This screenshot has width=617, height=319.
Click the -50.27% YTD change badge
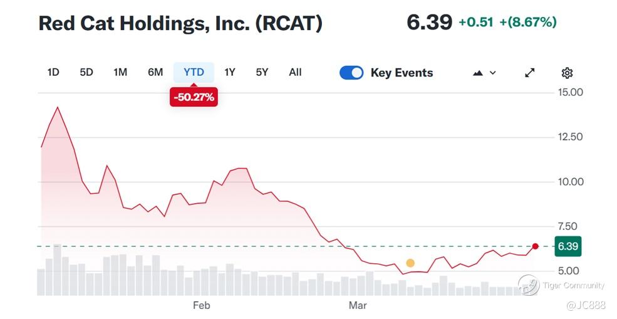[194, 97]
